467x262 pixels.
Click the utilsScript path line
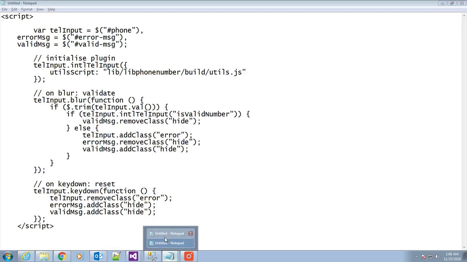point(148,72)
